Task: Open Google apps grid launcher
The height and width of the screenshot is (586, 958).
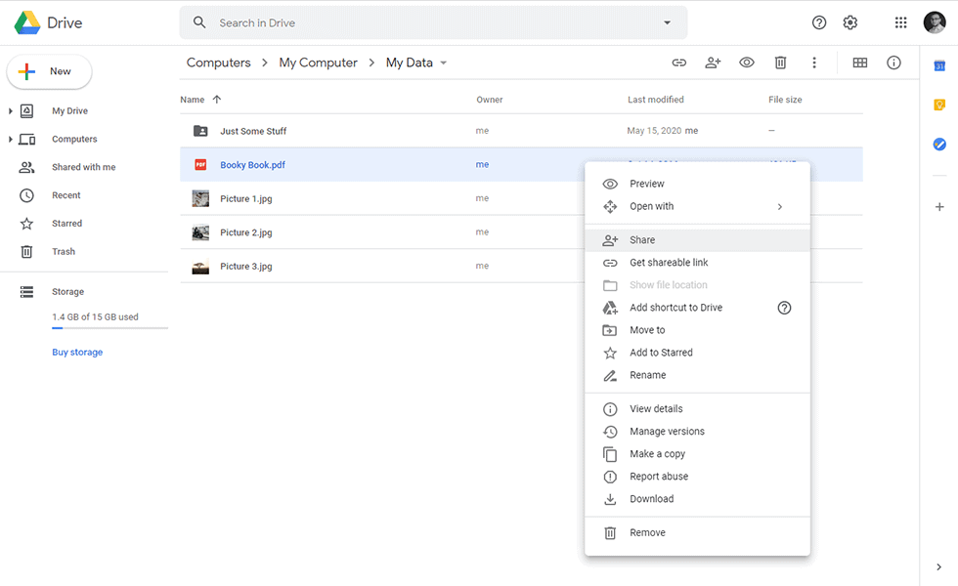Action: click(900, 22)
